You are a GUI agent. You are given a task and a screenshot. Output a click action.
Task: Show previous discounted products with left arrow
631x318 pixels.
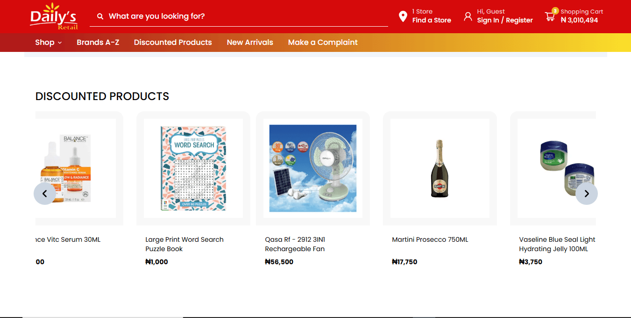point(45,194)
